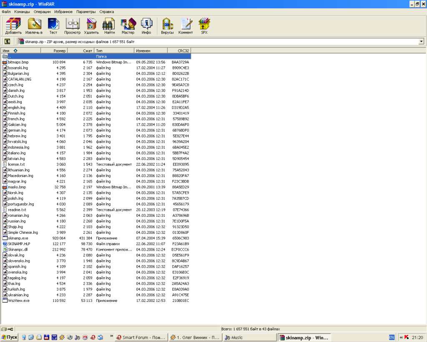Open the Коммент (Comment) editor

(186, 26)
